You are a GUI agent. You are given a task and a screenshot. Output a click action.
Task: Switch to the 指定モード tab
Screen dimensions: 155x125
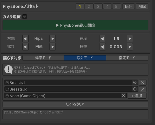[x=127, y=58]
